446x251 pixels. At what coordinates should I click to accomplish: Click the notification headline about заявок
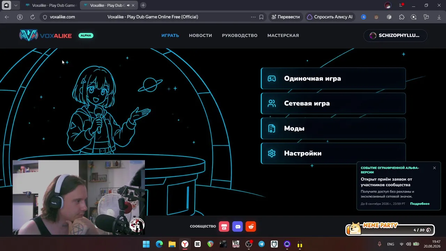[386, 182]
